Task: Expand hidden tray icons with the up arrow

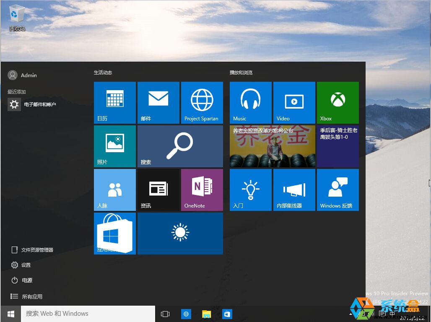Action: pos(350,314)
